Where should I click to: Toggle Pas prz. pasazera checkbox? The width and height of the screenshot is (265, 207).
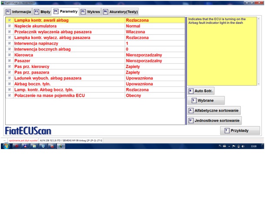pyautogui.click(x=10, y=72)
